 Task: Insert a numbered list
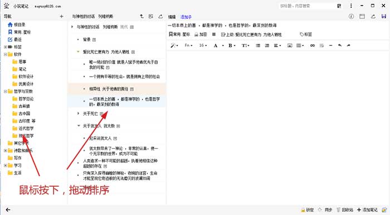267,46
